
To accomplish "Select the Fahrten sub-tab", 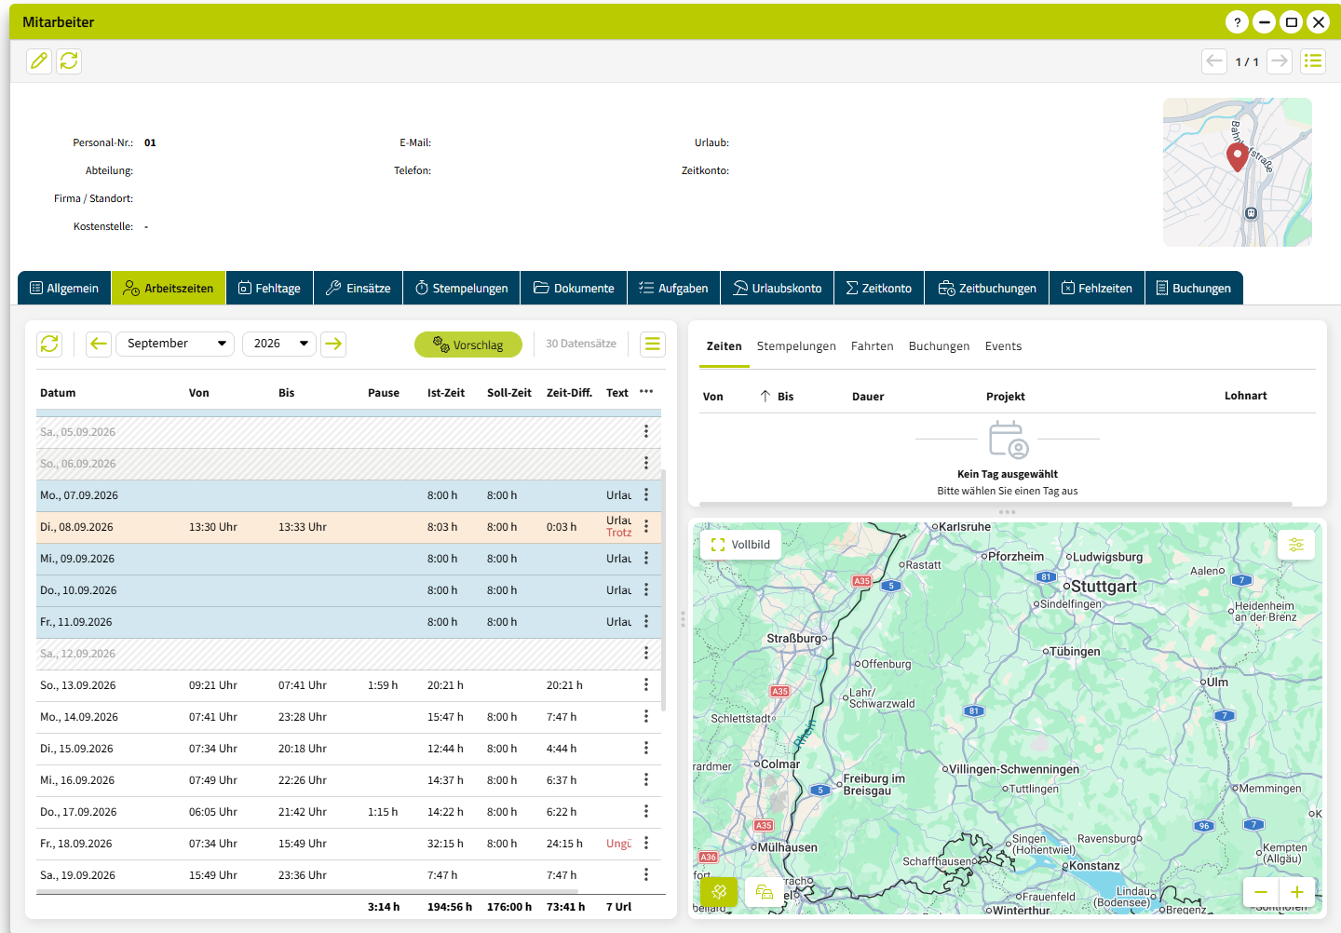I will (x=873, y=346).
